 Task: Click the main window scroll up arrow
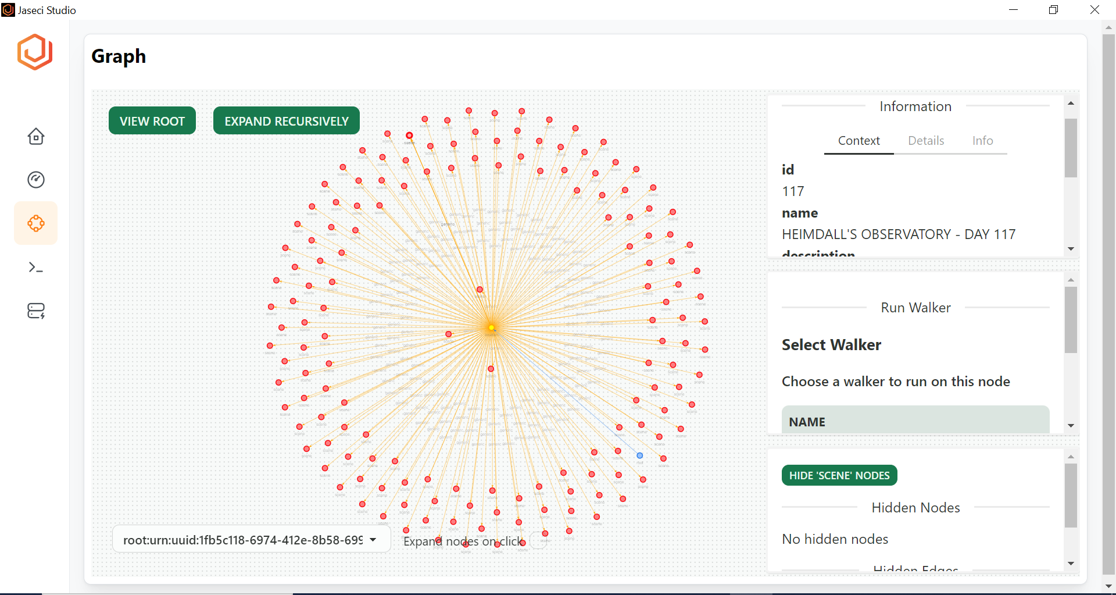1108,27
